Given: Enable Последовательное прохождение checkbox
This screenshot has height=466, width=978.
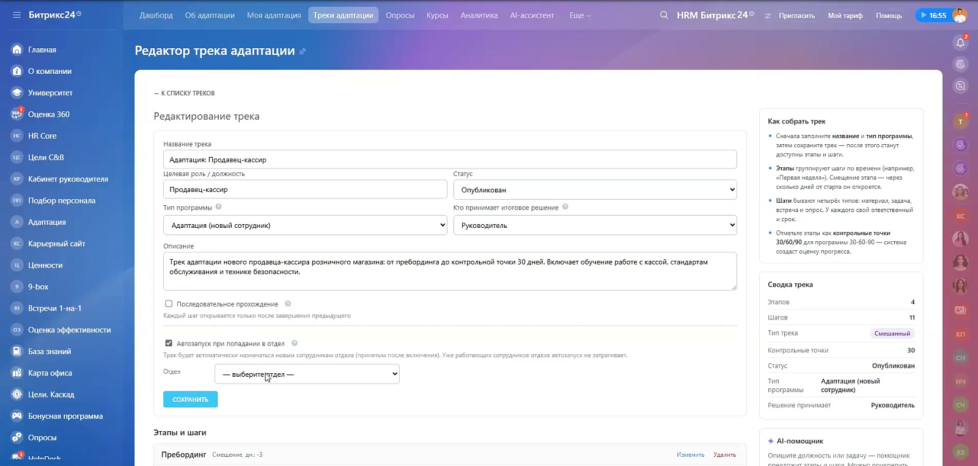Looking at the screenshot, I should (169, 304).
